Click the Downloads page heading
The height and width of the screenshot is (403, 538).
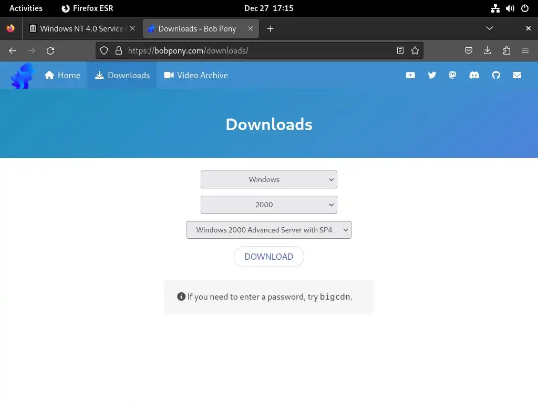coord(269,124)
